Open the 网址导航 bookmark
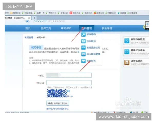154x123 pixels. [27, 13]
